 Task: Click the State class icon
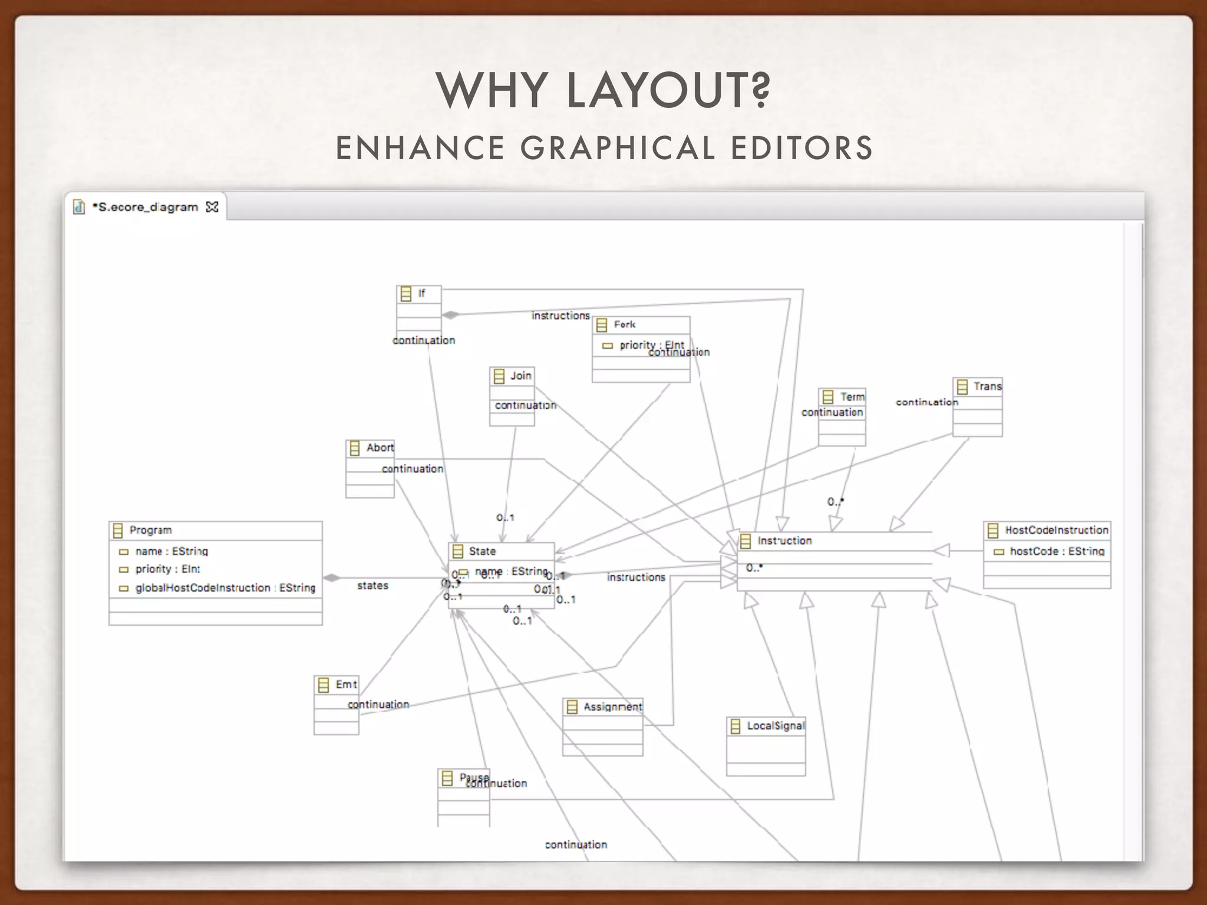pos(457,551)
